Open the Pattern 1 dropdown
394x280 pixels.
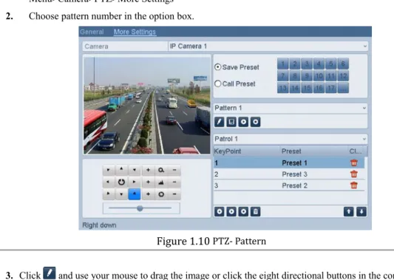click(291, 108)
